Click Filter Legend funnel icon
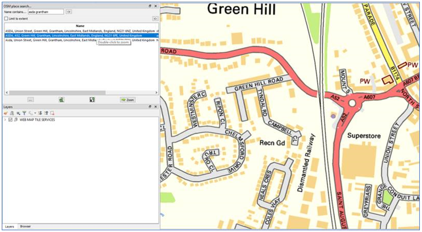422x232 pixels. coord(24,113)
